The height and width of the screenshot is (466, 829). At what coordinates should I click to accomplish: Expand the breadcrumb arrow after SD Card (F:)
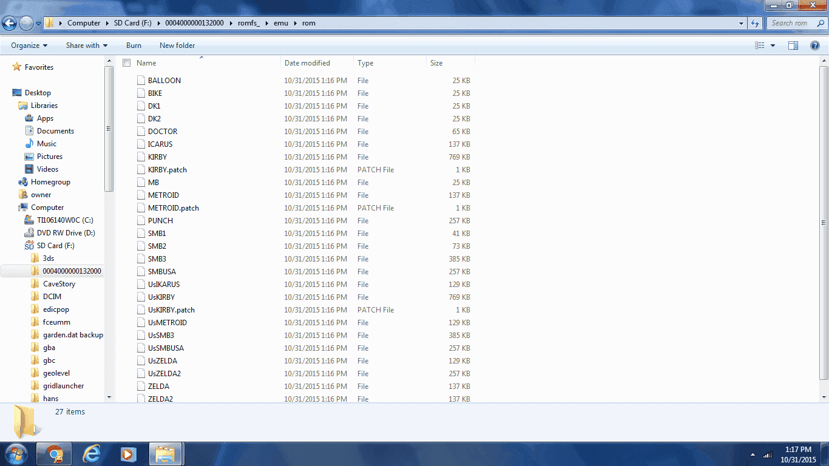(160, 23)
